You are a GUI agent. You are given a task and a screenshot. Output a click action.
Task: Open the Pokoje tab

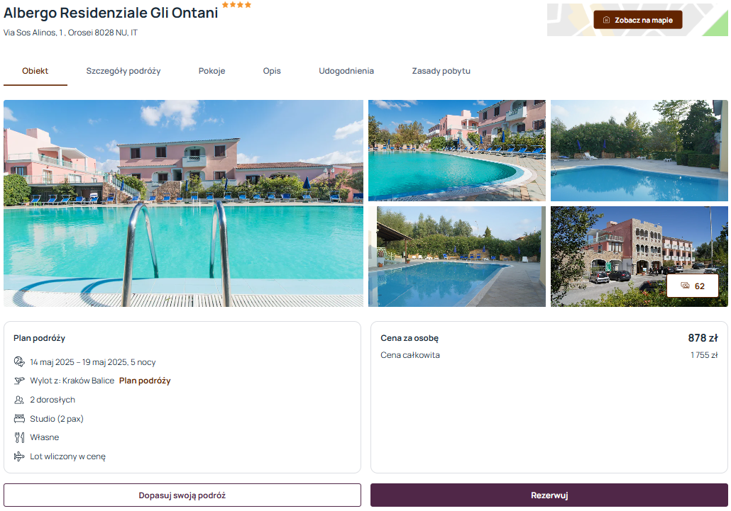[211, 71]
